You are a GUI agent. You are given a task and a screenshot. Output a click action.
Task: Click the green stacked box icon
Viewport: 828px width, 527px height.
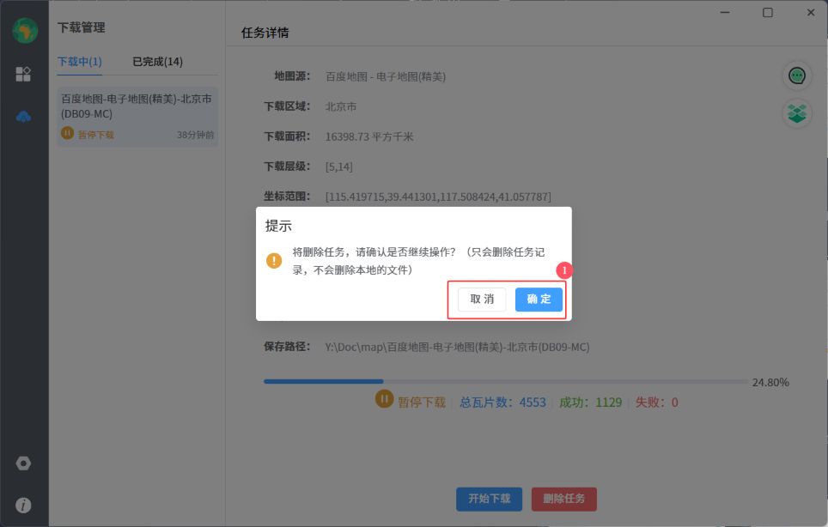click(797, 112)
